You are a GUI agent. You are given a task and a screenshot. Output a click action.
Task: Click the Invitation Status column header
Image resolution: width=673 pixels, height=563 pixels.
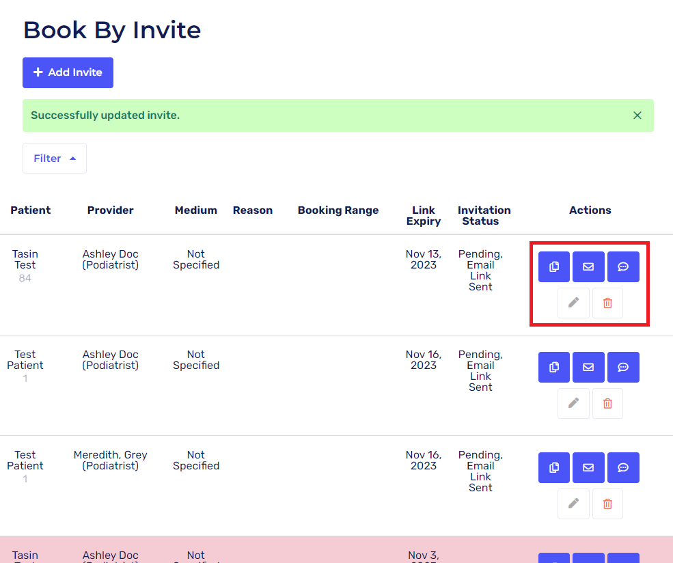point(484,215)
